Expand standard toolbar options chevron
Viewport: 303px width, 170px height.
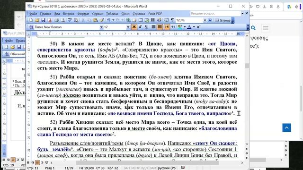pyautogui.click(x=233, y=20)
